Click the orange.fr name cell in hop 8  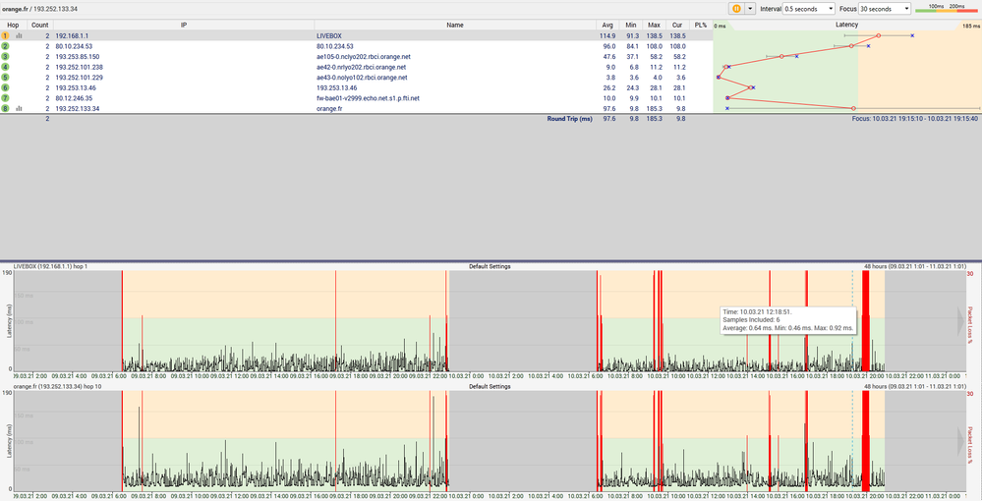click(330, 109)
